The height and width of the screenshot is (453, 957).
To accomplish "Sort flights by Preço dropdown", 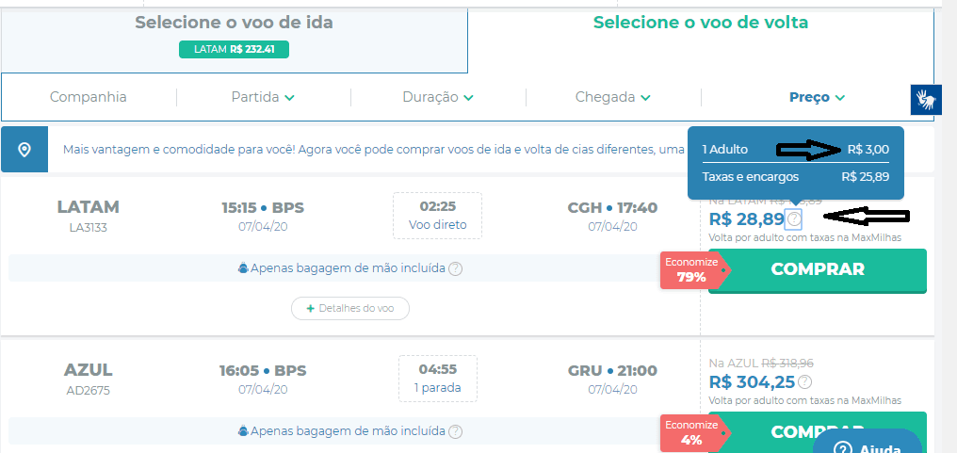I will point(817,97).
